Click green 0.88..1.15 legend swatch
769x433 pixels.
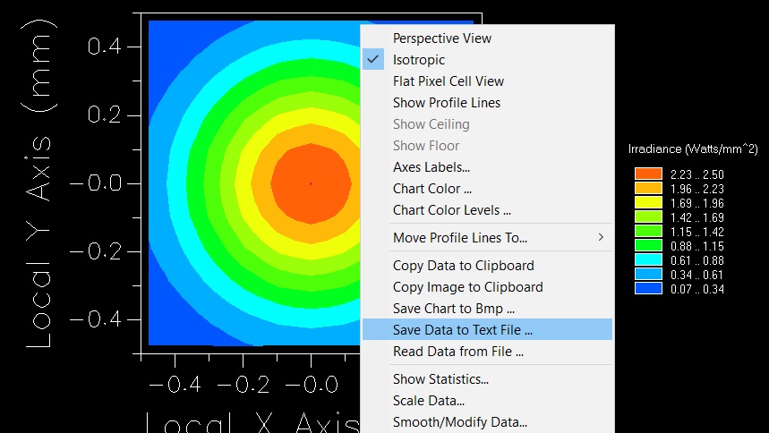click(648, 245)
